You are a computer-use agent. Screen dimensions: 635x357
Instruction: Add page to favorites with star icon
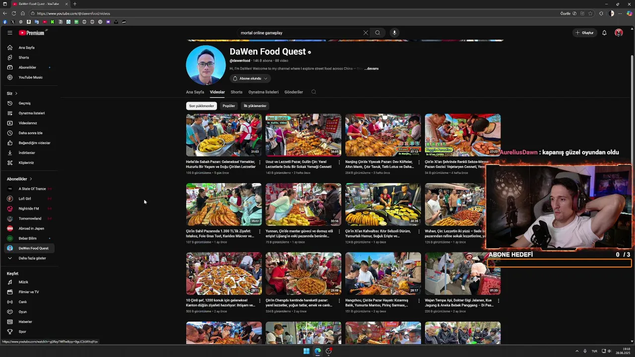(x=590, y=13)
